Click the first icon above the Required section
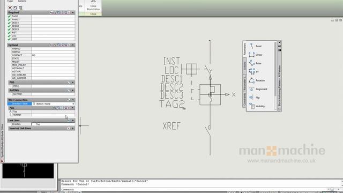 (x=10, y=8)
